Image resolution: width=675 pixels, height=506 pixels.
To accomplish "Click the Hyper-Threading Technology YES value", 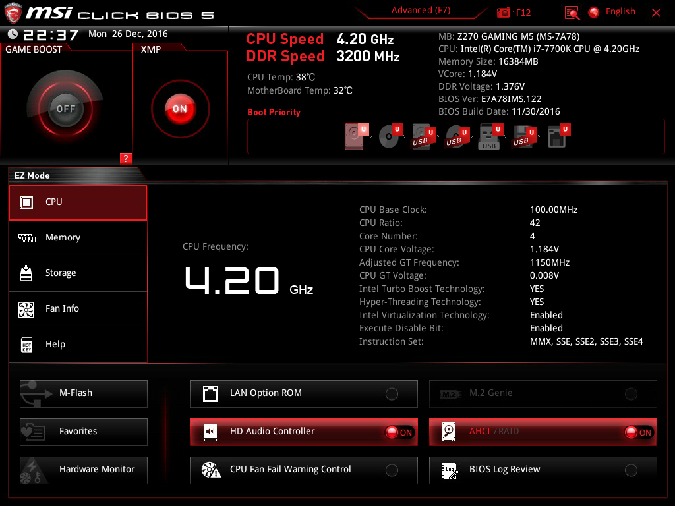I will pos(537,302).
